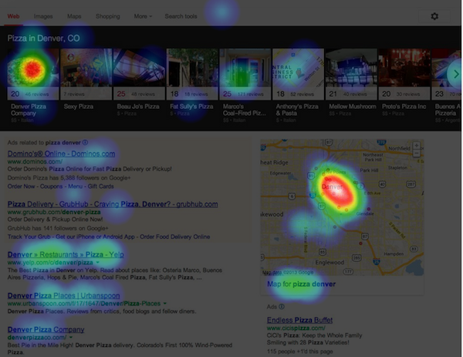Click the 52 reviews link for Anthony's
This screenshot has width=463, height=357.
pos(302,94)
